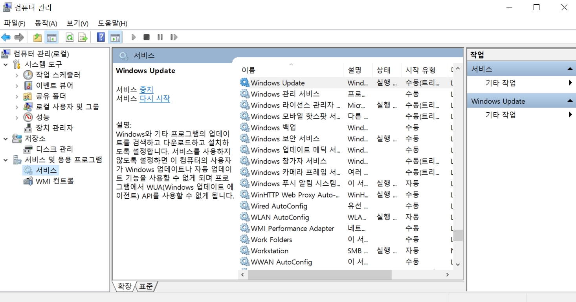
Task: Select 성능 in the tree
Action: click(x=43, y=117)
